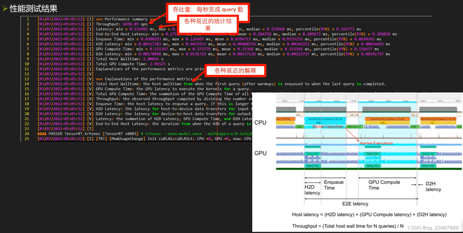Viewport: 463px width, 233px height.
Task: Click the 'Kernel Launches' label in the diagram
Action: pyautogui.click(x=328, y=127)
